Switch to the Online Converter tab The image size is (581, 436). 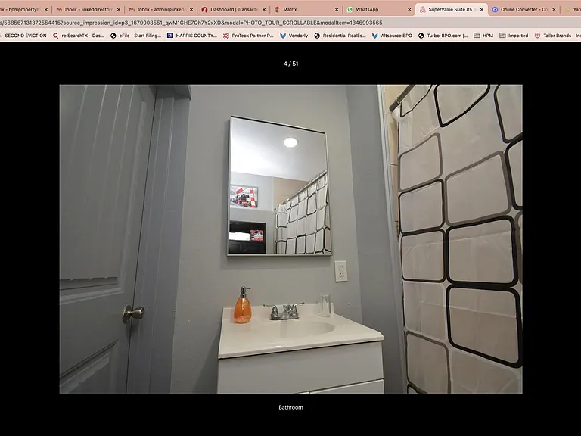[x=524, y=10]
